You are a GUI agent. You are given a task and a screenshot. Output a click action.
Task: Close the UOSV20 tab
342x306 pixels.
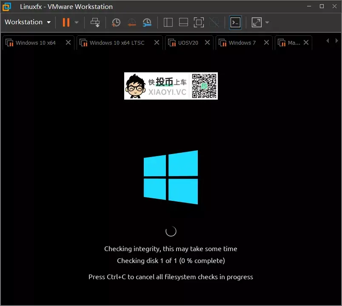tap(208, 42)
